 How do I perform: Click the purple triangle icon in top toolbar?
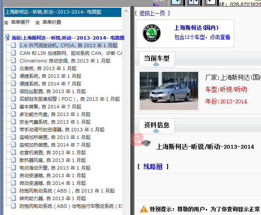coord(156,5)
